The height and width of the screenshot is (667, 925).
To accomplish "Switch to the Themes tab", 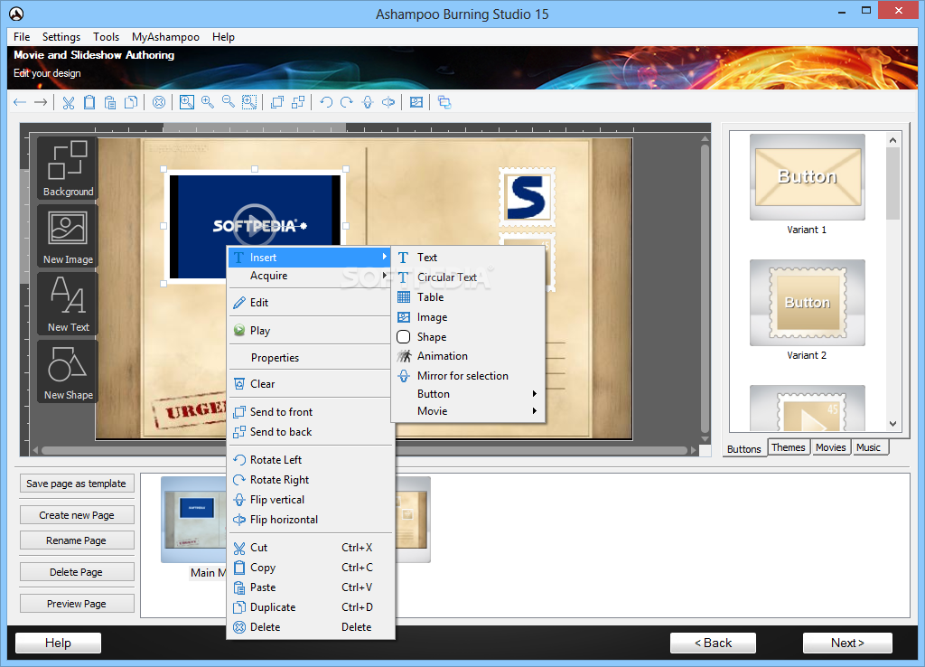I will 788,447.
